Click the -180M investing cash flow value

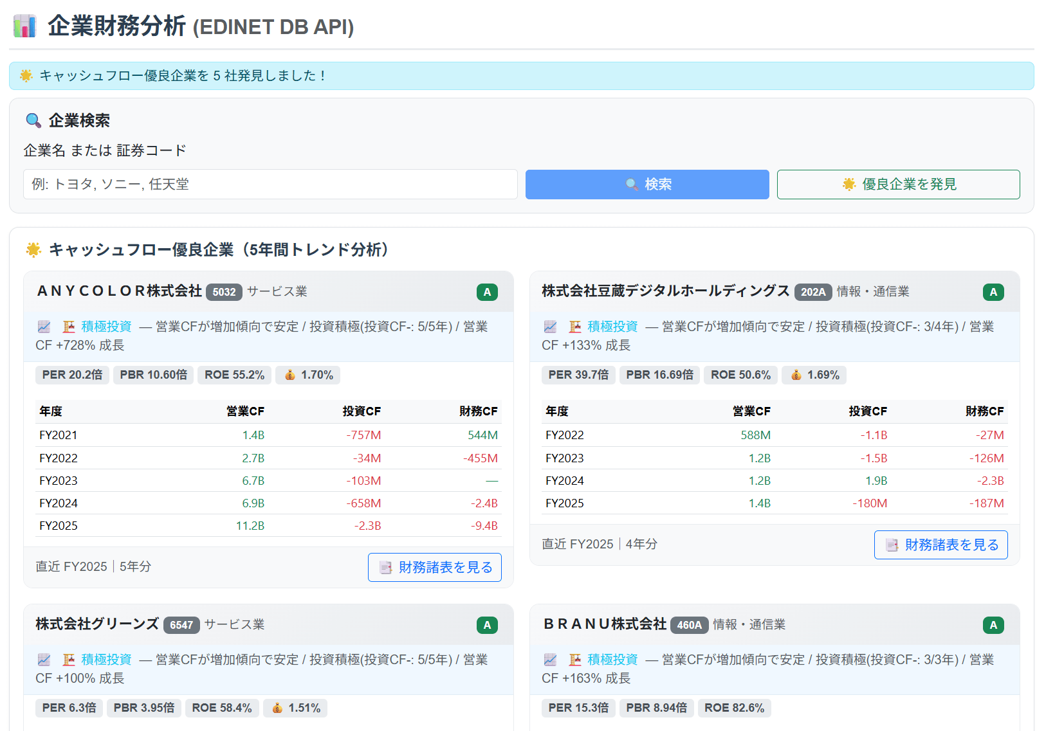pyautogui.click(x=870, y=503)
